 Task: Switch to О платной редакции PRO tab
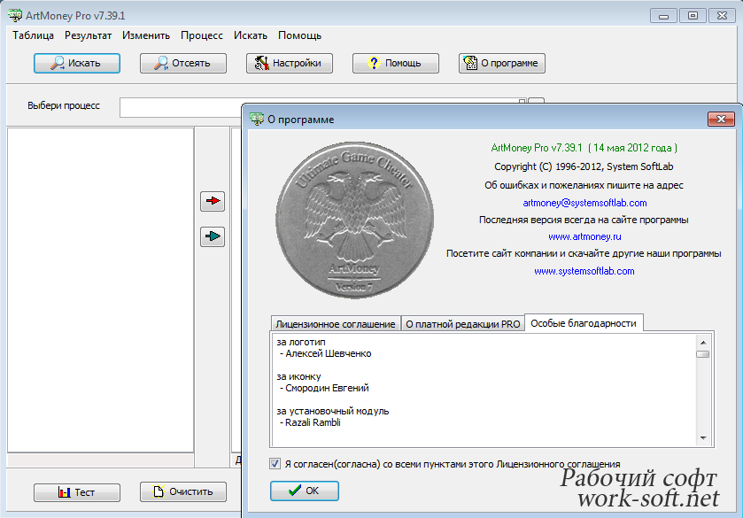coord(463,324)
